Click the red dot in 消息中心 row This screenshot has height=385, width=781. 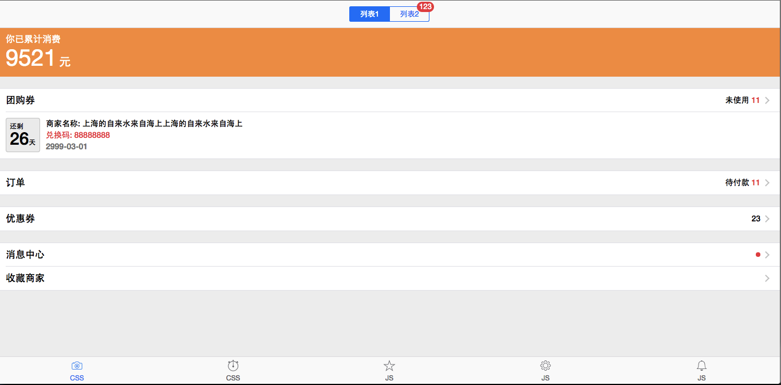pyautogui.click(x=758, y=255)
